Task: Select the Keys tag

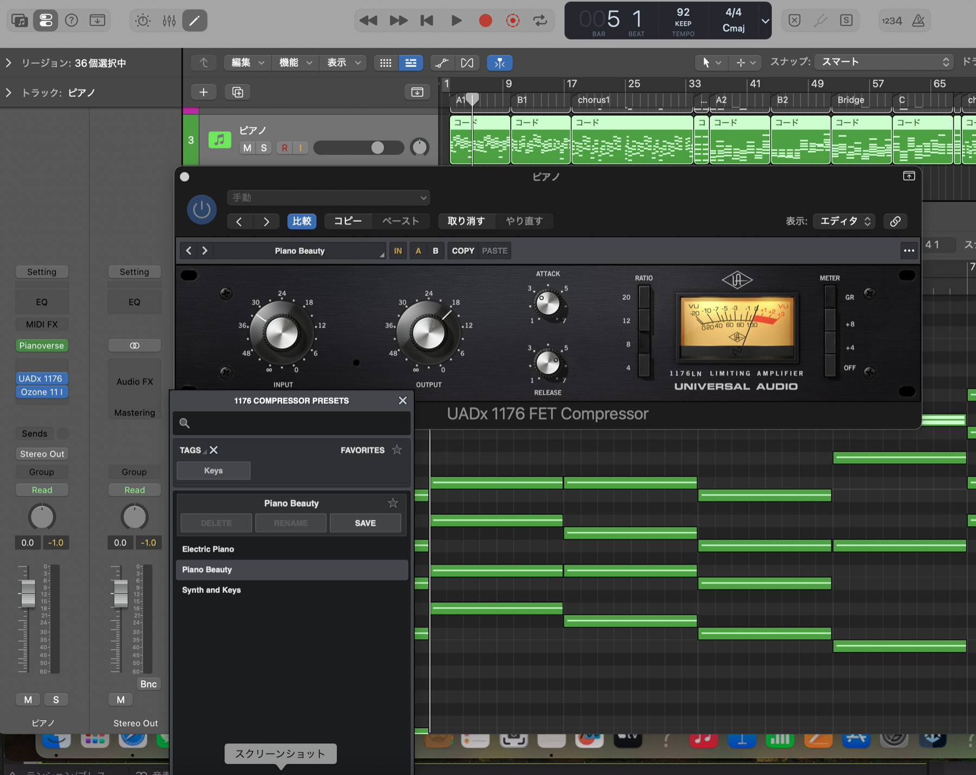Action: point(214,471)
